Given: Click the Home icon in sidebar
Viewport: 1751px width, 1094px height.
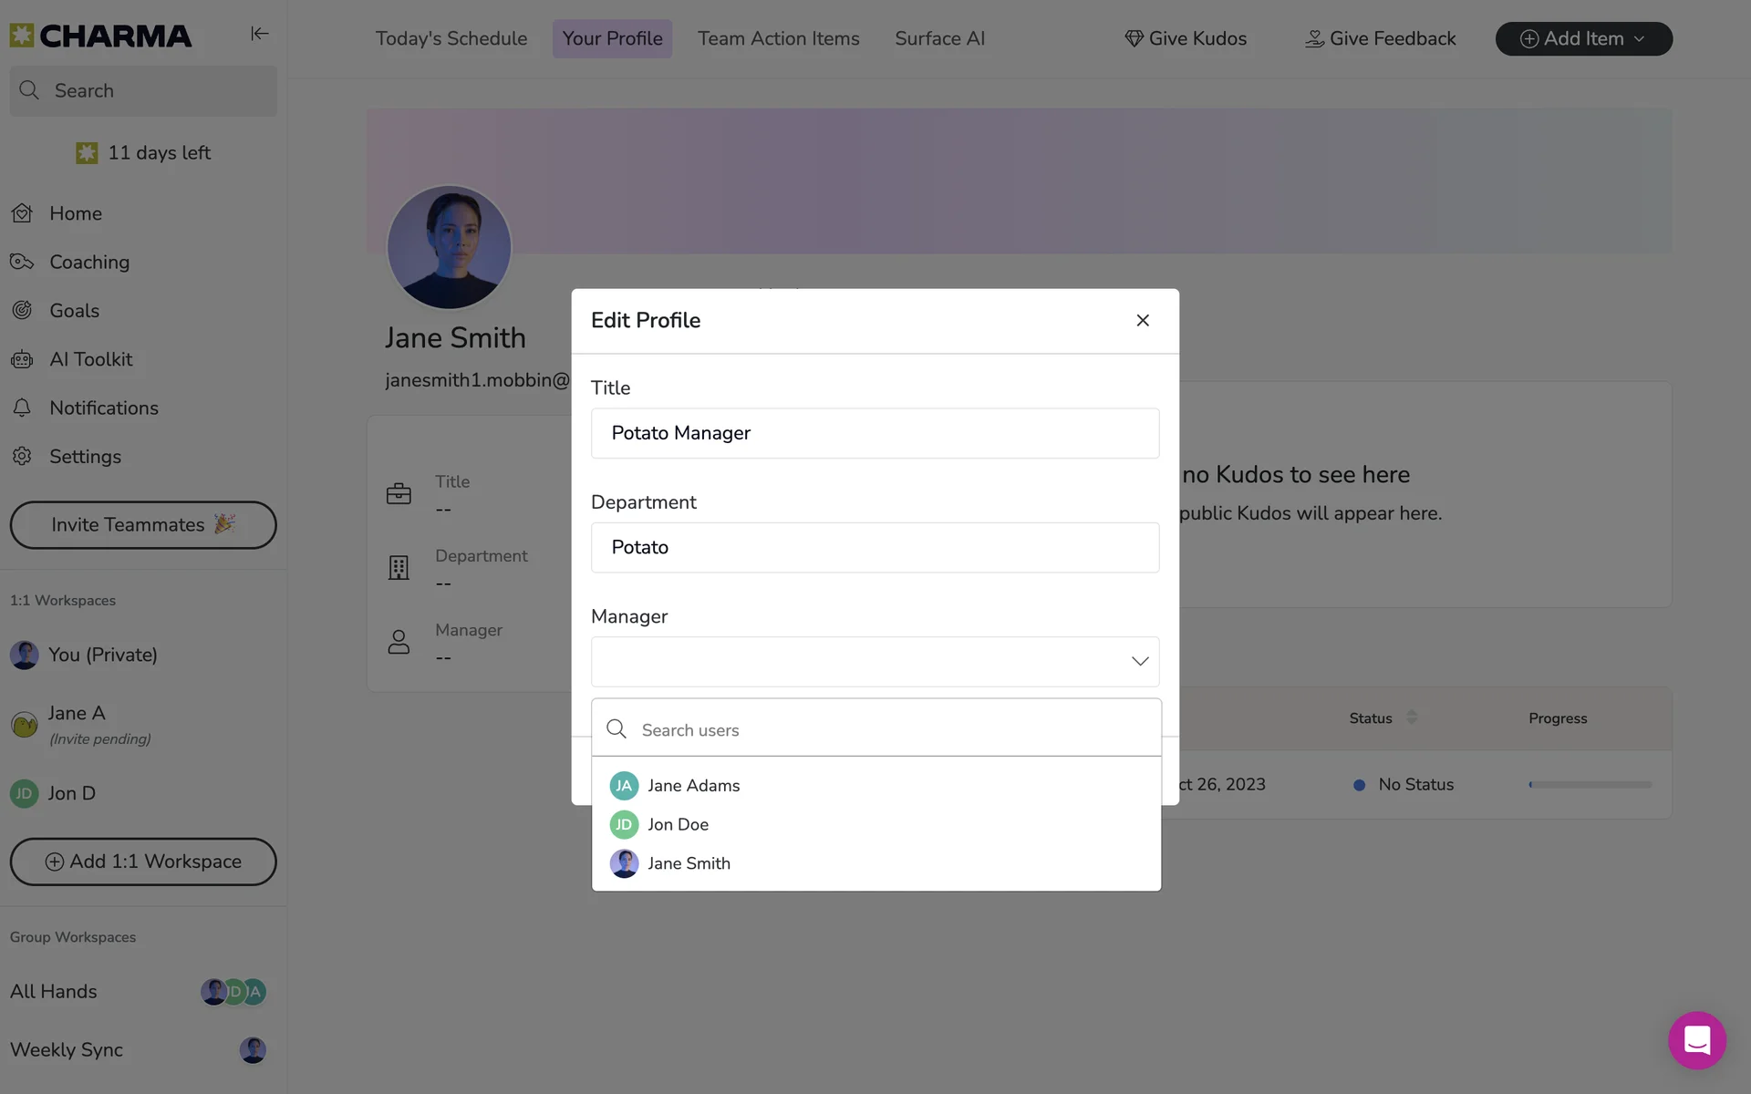Looking at the screenshot, I should tap(22, 213).
